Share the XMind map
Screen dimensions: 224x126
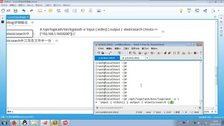coord(205,11)
